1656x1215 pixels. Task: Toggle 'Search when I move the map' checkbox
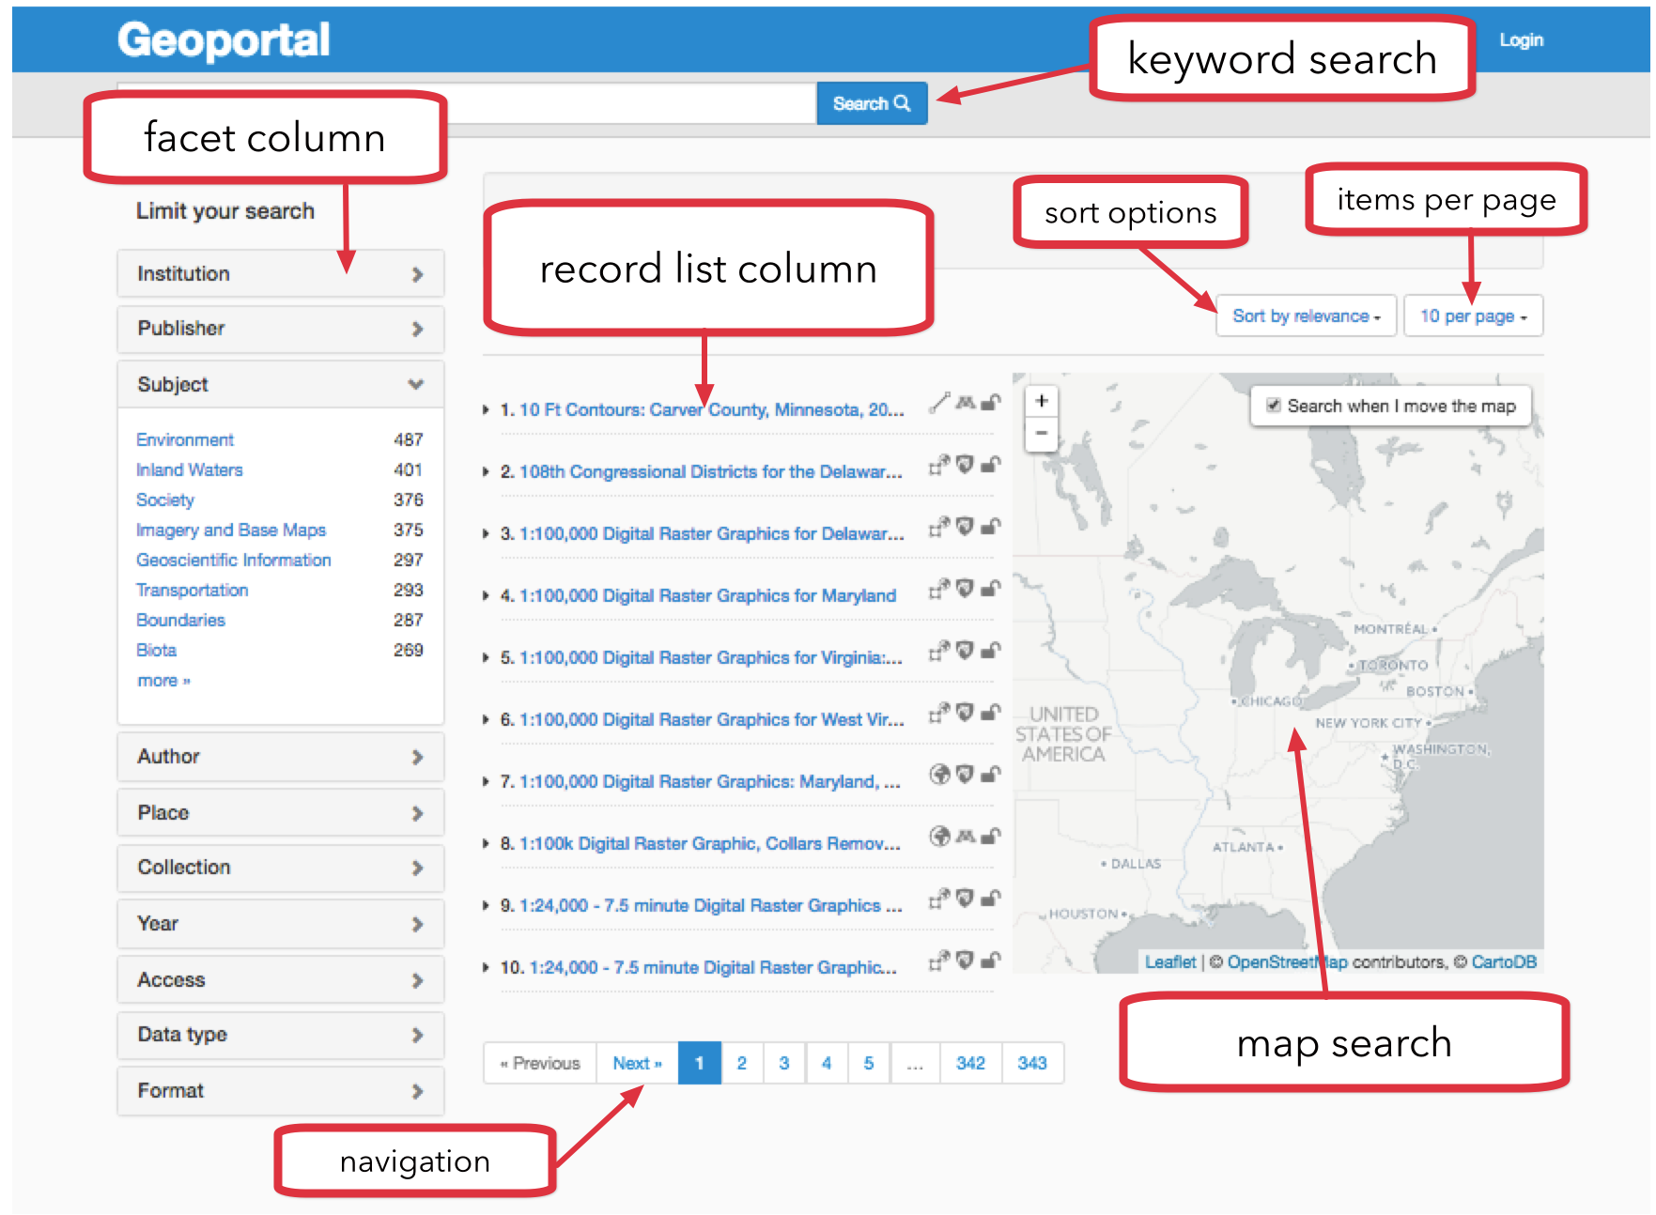coord(1274,406)
